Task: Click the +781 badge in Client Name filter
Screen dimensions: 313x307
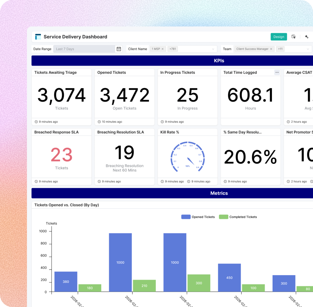Action: coord(172,49)
